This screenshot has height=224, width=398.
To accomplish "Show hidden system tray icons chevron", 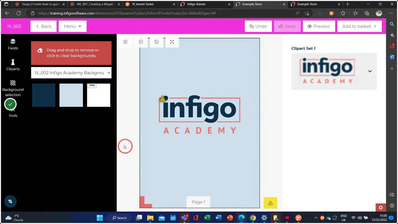I will pos(316,218).
